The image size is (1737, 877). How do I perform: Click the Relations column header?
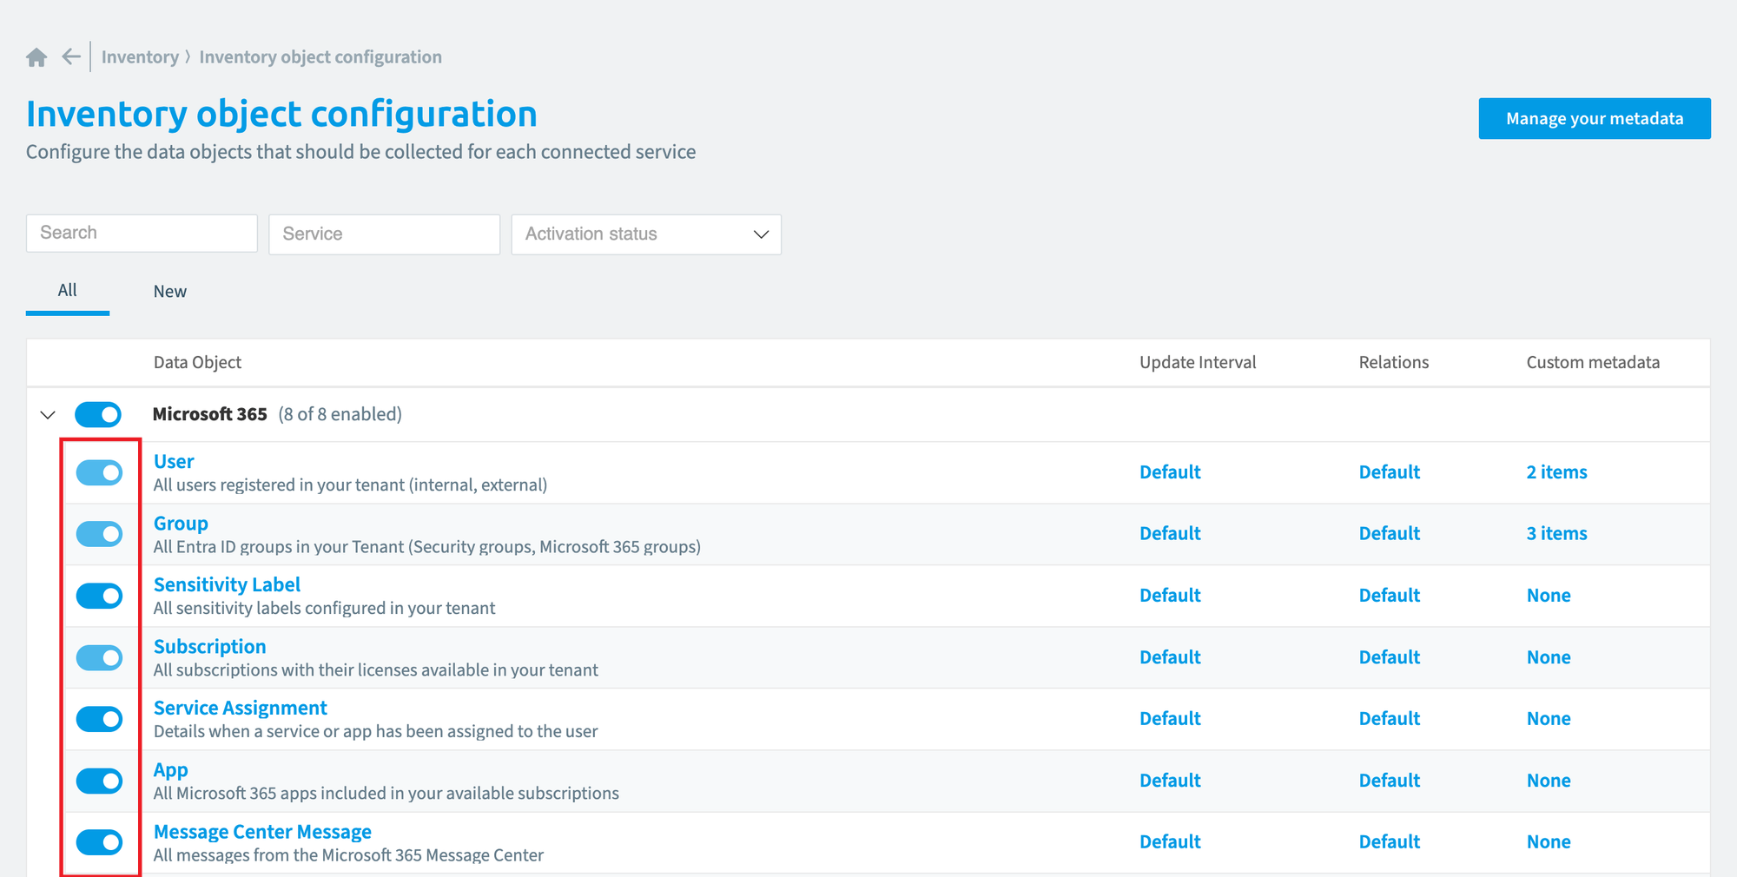click(x=1394, y=362)
